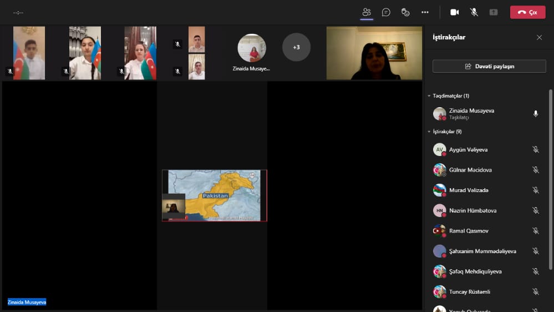The width and height of the screenshot is (554, 312).
Task: Open the meeting chat icon
Action: (x=386, y=12)
